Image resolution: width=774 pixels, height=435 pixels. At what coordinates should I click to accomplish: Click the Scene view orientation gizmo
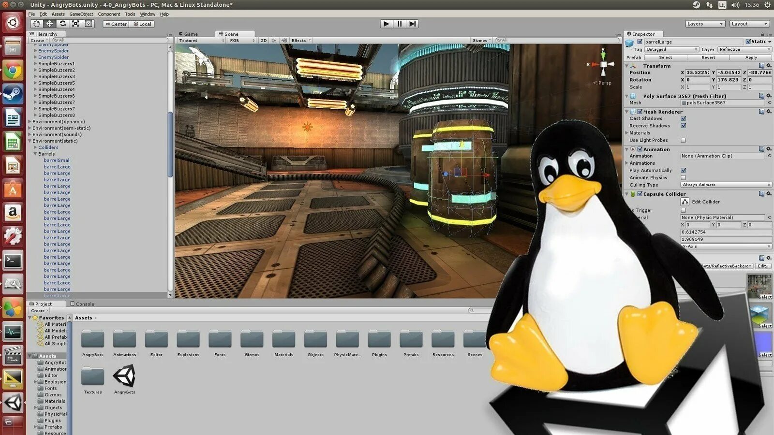click(x=603, y=63)
